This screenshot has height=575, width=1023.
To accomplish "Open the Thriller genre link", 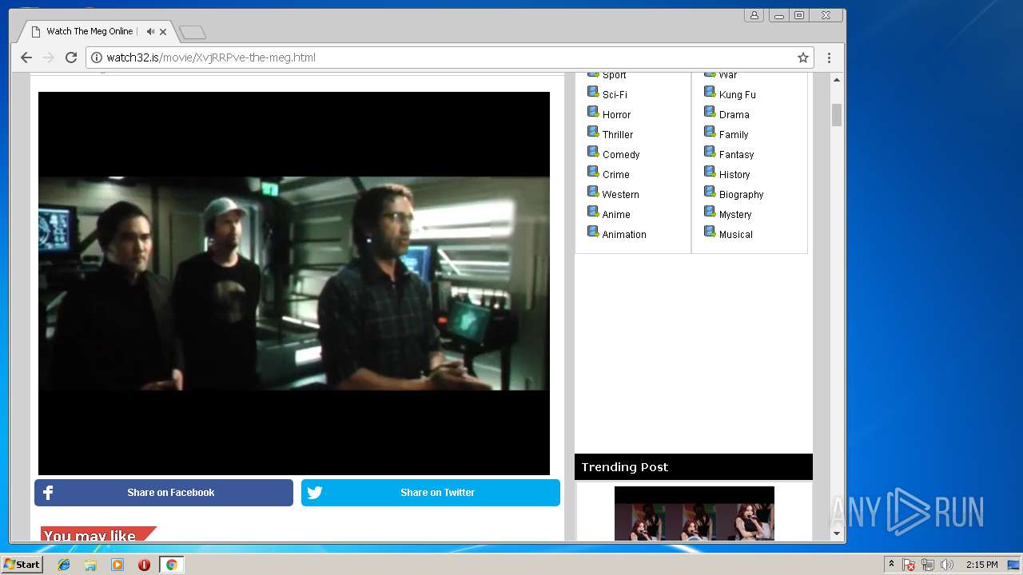I will click(618, 135).
